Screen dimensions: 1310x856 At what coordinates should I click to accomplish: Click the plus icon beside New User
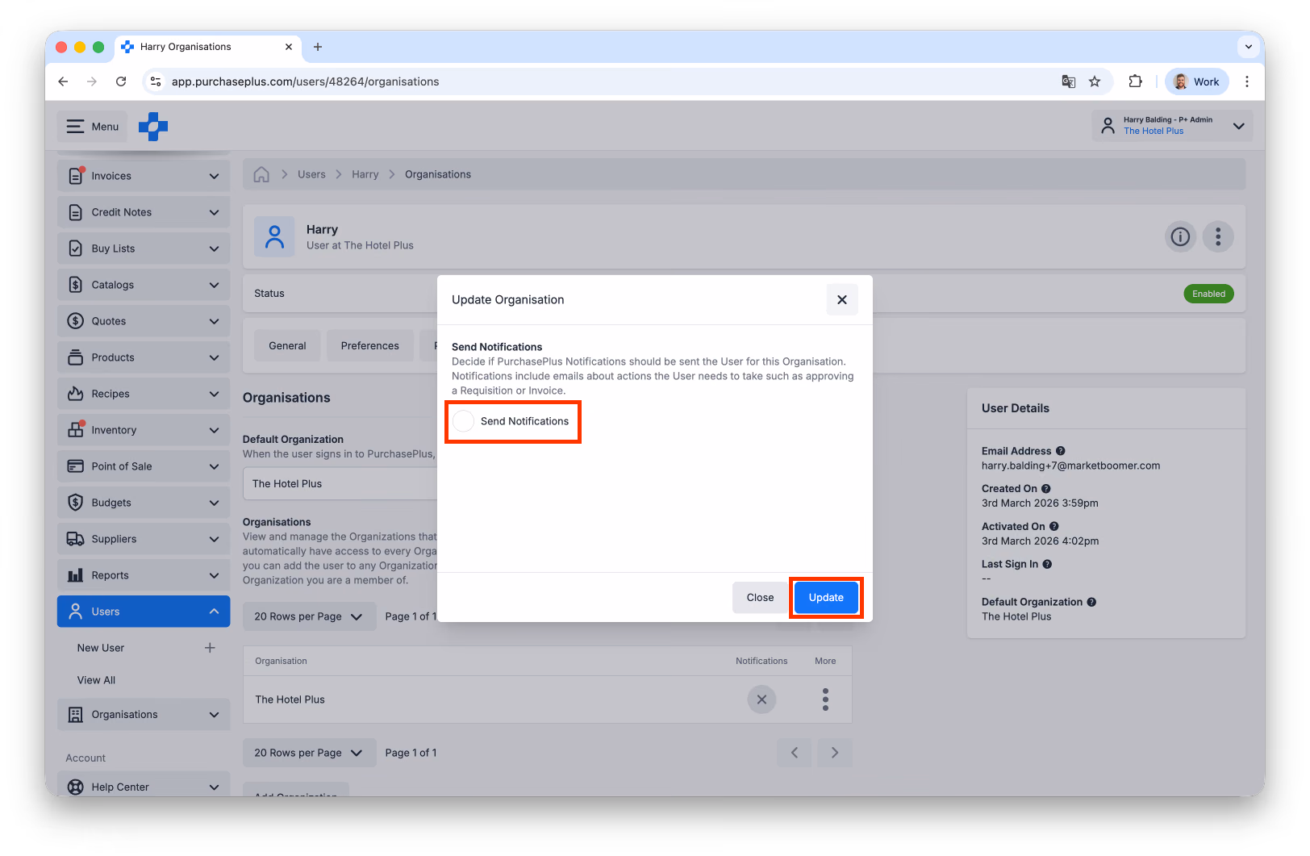[x=210, y=648]
